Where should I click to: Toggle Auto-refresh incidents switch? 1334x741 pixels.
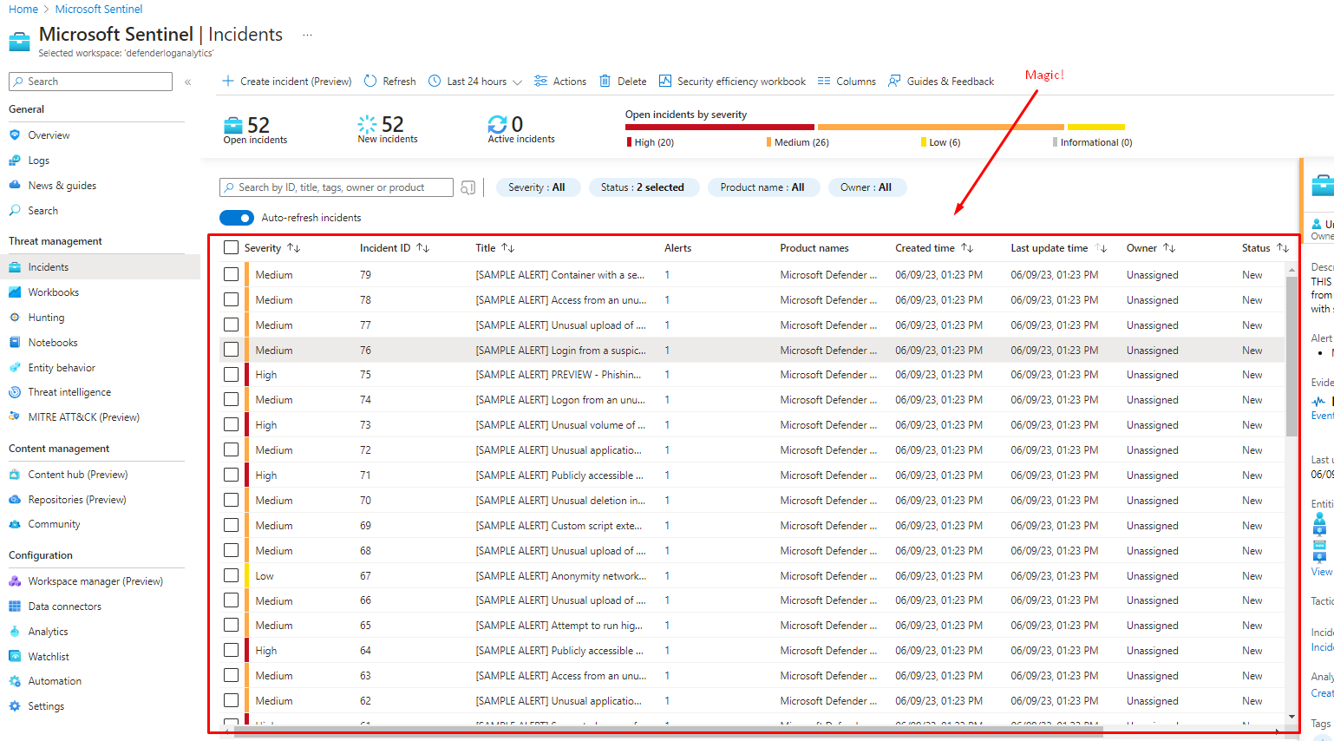(237, 218)
